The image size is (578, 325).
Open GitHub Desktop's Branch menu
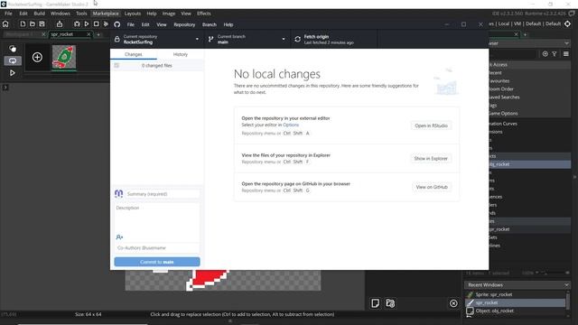tap(210, 24)
